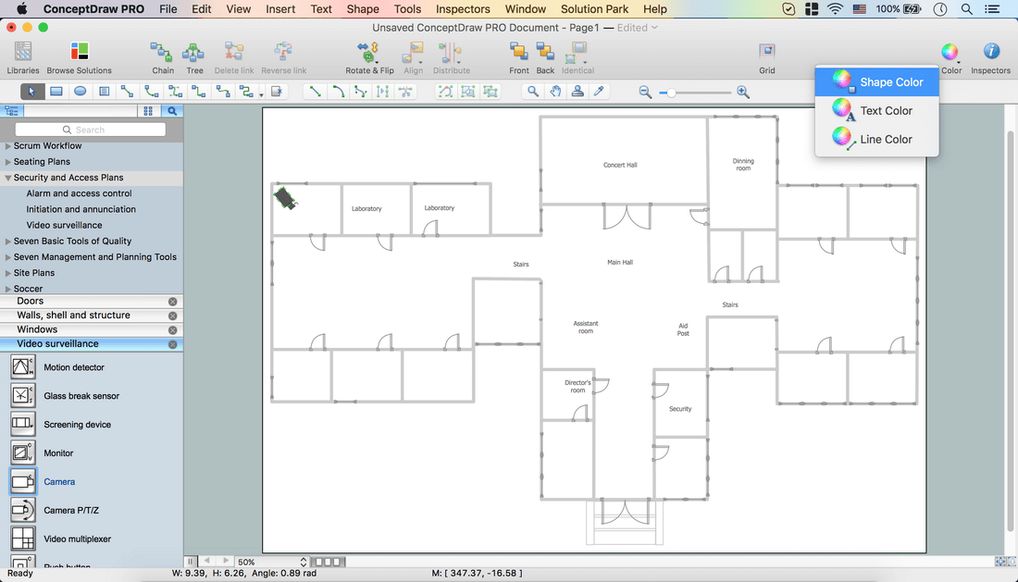Click the library search field
This screenshot has width=1018, height=582.
tap(91, 130)
